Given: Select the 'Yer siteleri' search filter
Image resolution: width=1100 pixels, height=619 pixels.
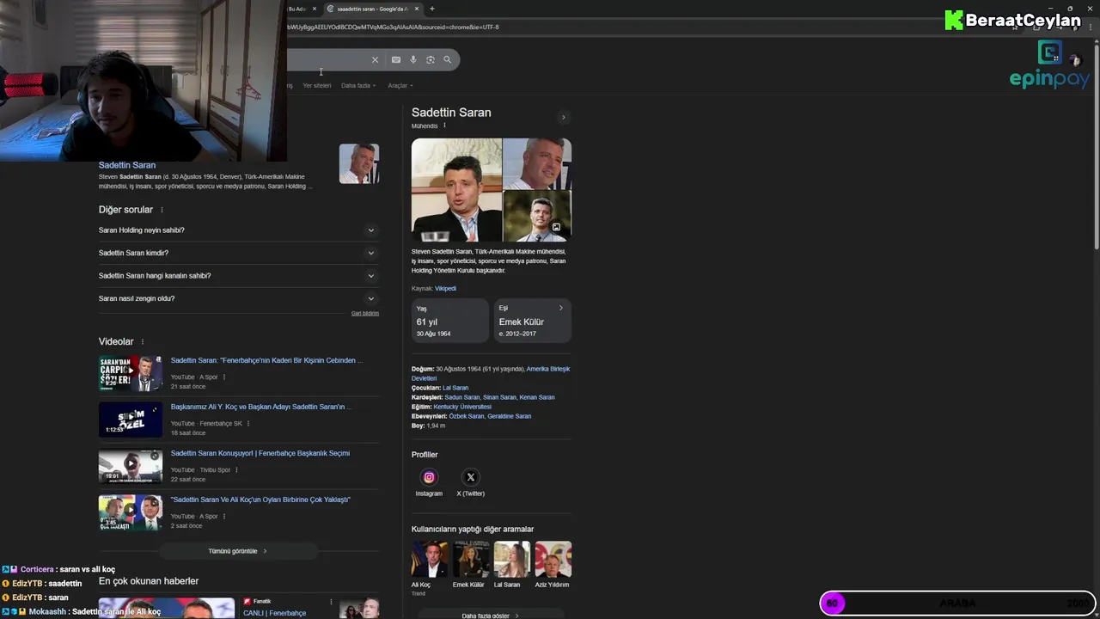Looking at the screenshot, I should pyautogui.click(x=316, y=85).
